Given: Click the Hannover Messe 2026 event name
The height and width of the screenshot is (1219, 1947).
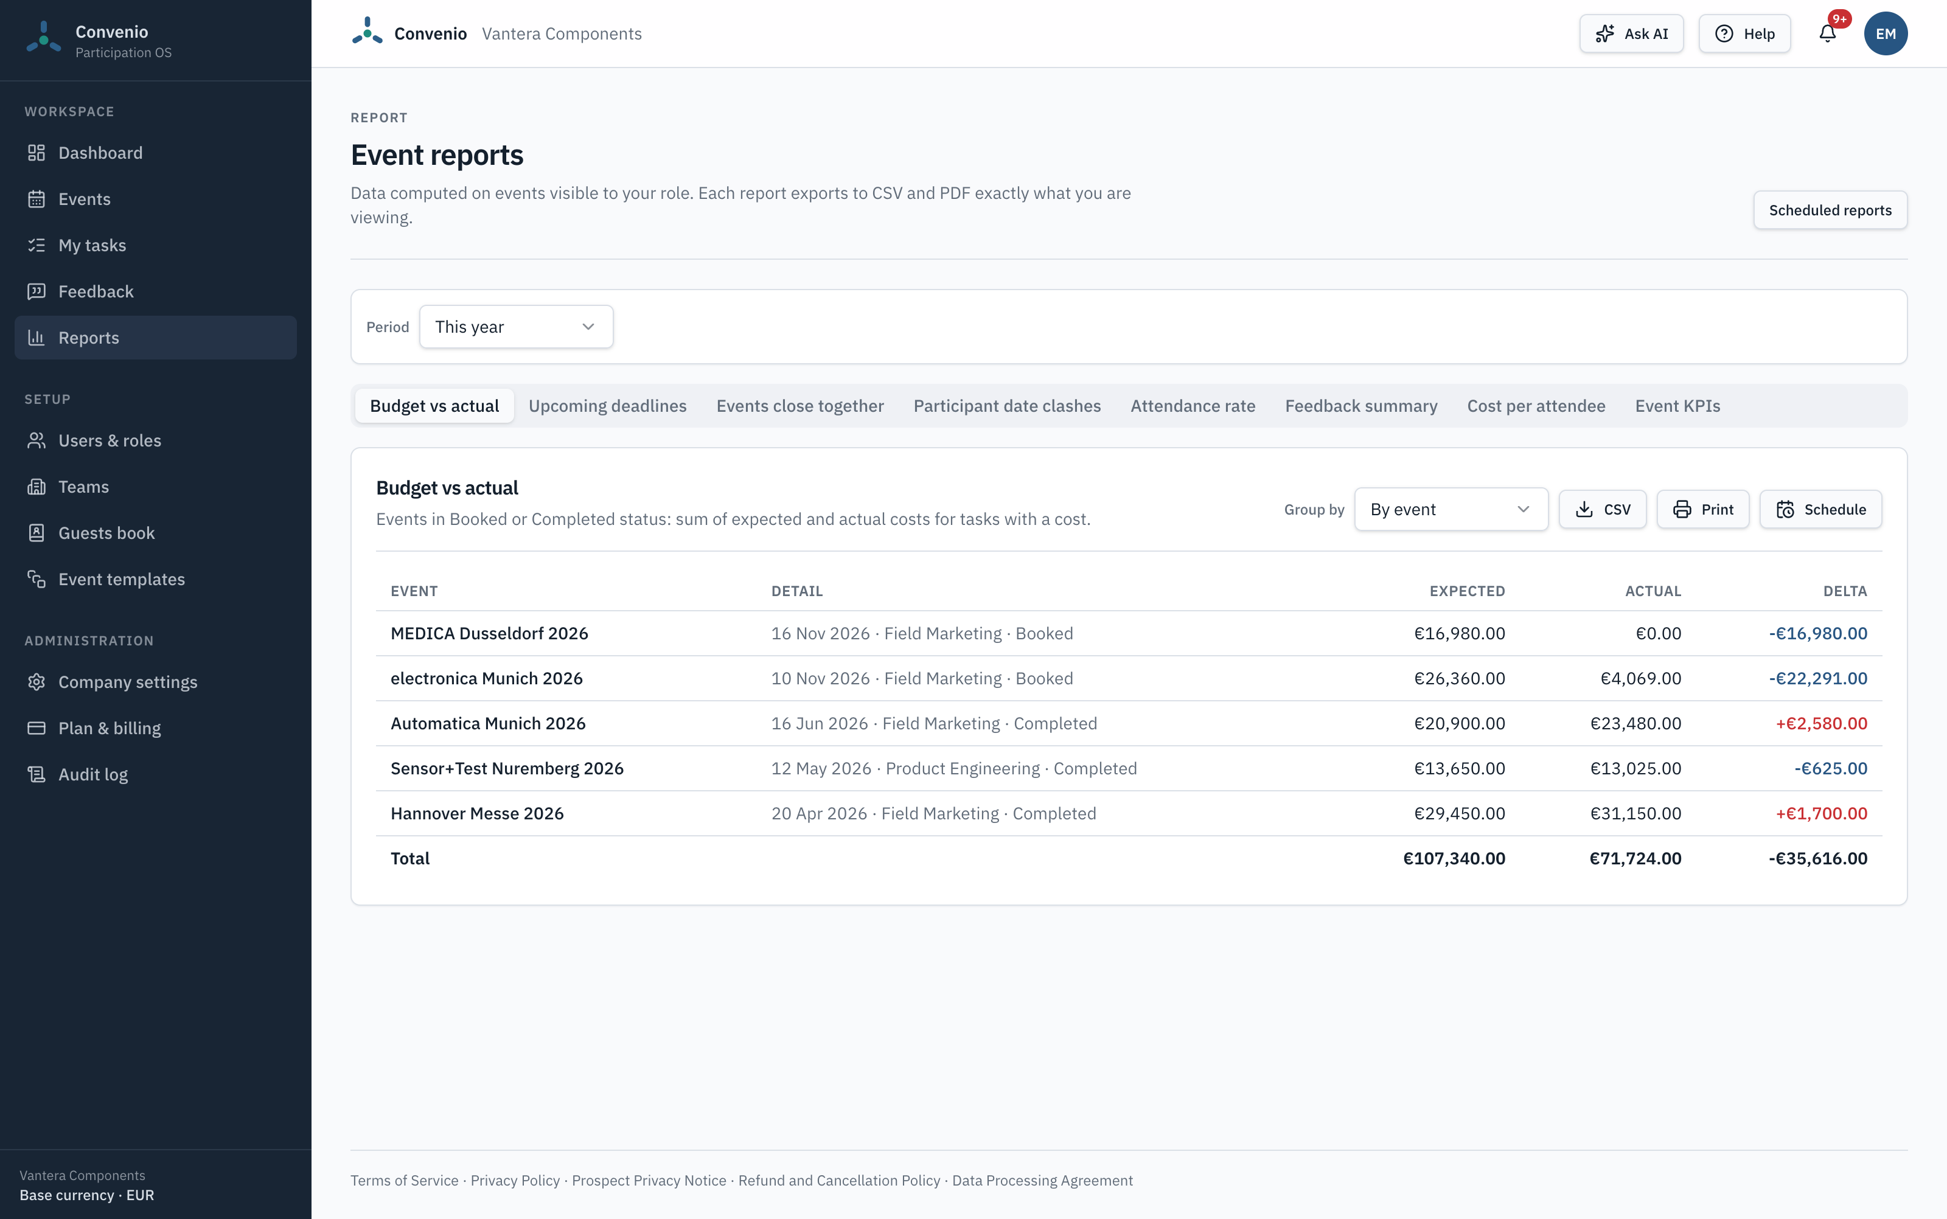Looking at the screenshot, I should (477, 813).
